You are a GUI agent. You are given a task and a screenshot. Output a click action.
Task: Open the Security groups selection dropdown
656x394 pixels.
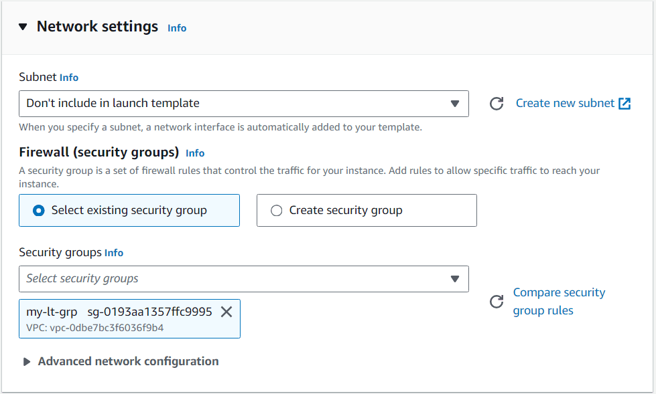[x=244, y=279]
